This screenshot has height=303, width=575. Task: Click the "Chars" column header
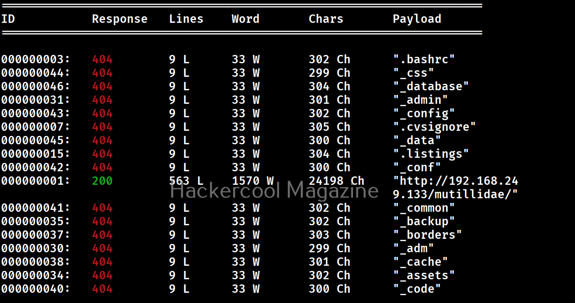(x=326, y=19)
